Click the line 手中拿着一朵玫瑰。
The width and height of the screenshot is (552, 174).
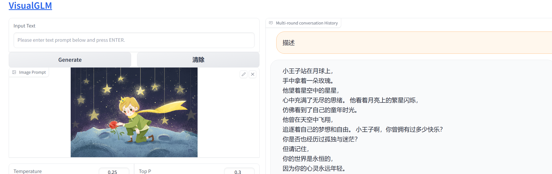308,81
